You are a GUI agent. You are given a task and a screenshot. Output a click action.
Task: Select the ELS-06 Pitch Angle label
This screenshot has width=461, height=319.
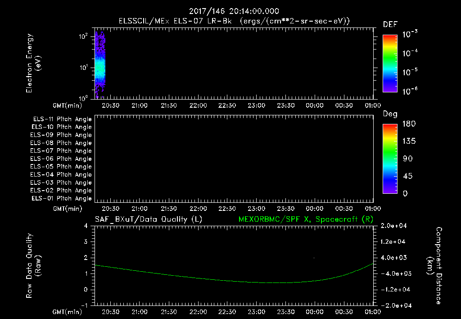pos(61,159)
